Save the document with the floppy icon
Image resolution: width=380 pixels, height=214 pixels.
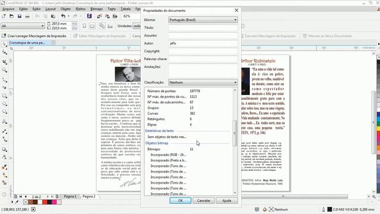click(x=20, y=16)
